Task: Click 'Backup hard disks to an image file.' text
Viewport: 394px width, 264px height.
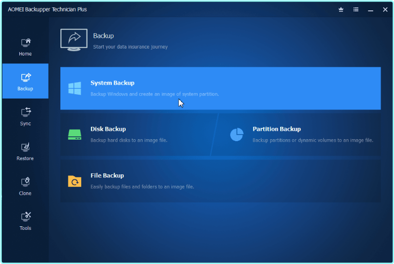Action: point(129,140)
